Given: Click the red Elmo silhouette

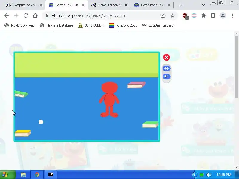Looking at the screenshot, I should tap(109, 100).
